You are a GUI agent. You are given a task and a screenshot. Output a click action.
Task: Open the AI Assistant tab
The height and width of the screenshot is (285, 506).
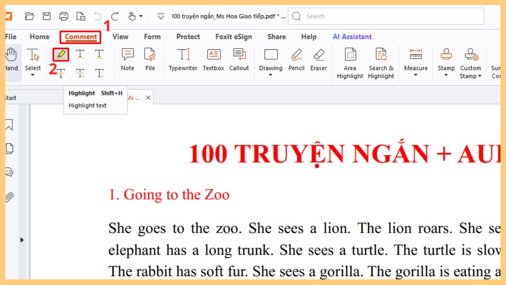[x=352, y=37]
